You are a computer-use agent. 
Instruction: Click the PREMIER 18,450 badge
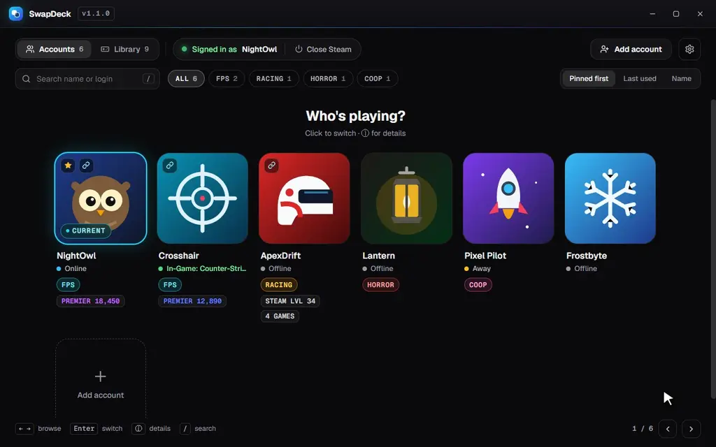click(90, 301)
